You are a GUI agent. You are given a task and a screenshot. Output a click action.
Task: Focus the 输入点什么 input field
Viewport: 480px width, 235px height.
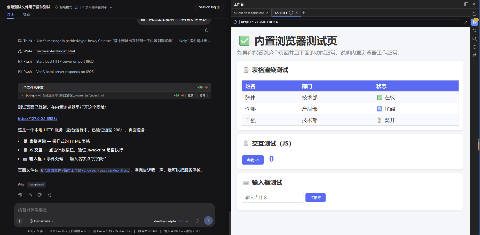click(x=273, y=198)
